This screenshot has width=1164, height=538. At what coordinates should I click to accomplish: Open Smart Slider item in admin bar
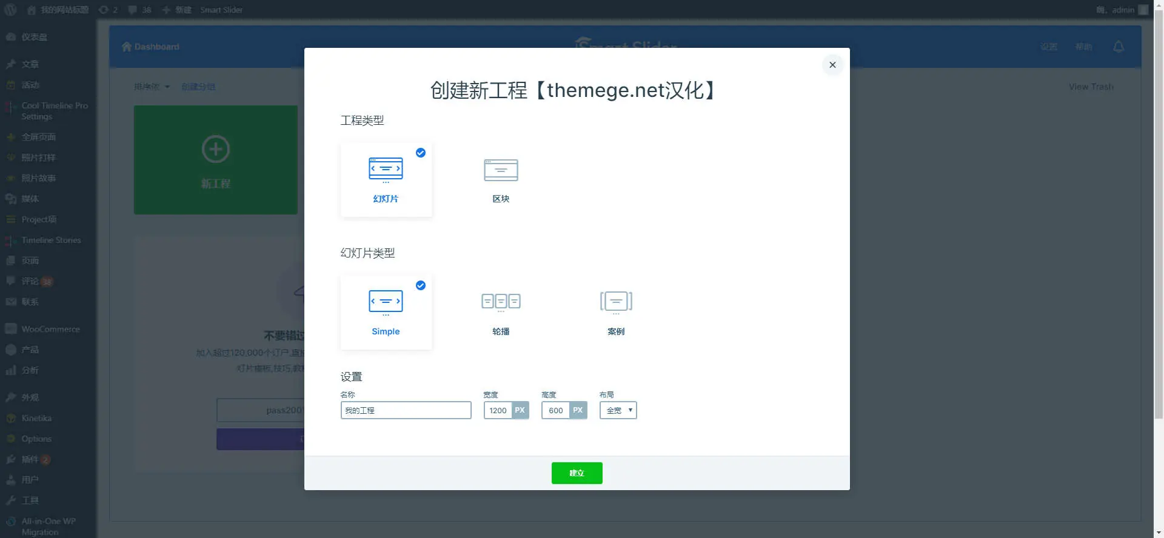[221, 10]
